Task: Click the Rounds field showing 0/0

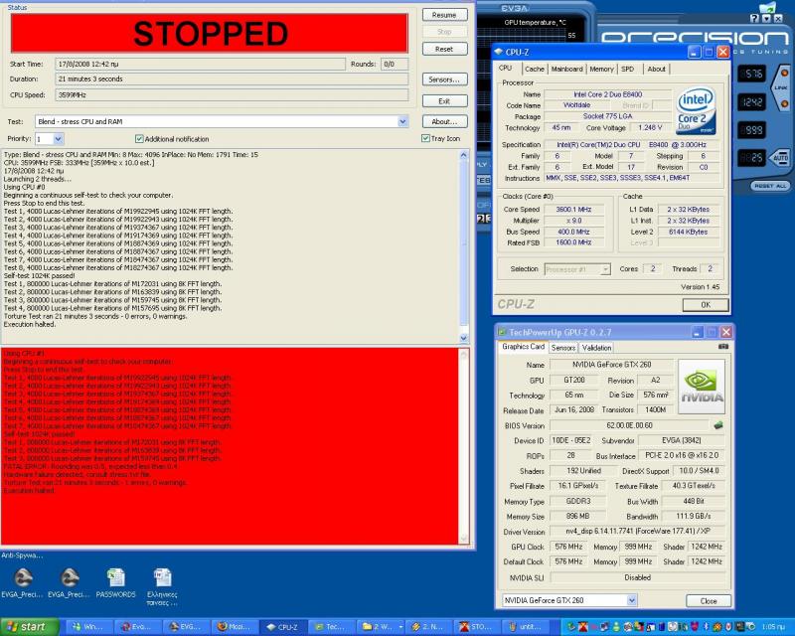Action: [x=395, y=65]
